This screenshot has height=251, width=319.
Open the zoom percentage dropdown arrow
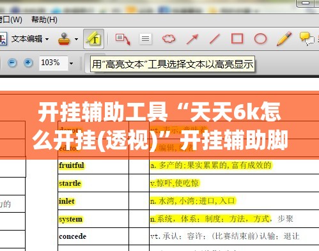pyautogui.click(x=71, y=63)
